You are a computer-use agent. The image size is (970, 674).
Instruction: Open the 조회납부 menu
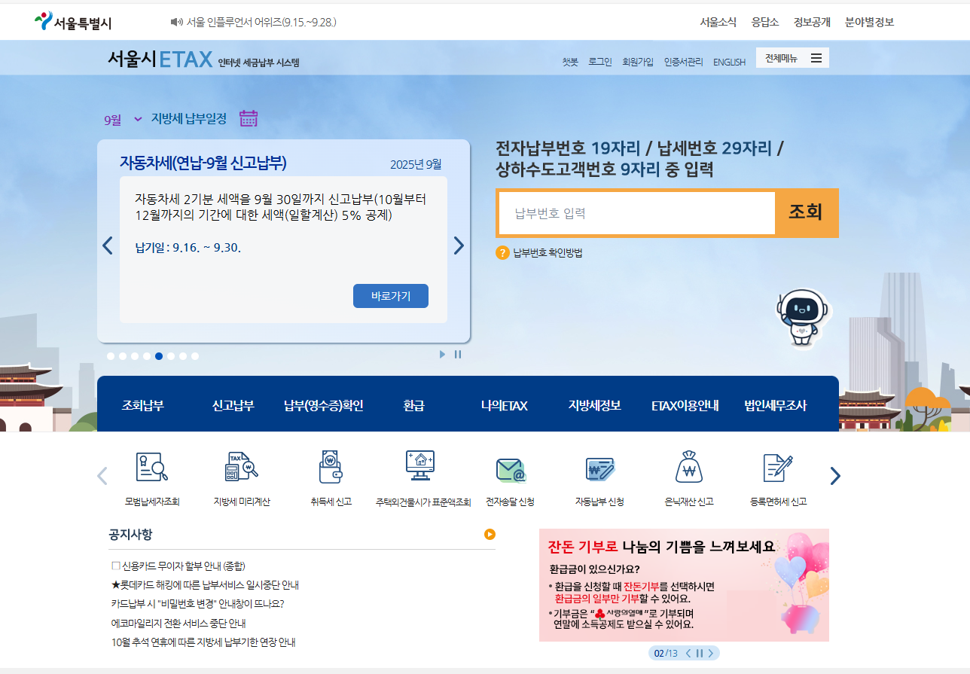[143, 405]
